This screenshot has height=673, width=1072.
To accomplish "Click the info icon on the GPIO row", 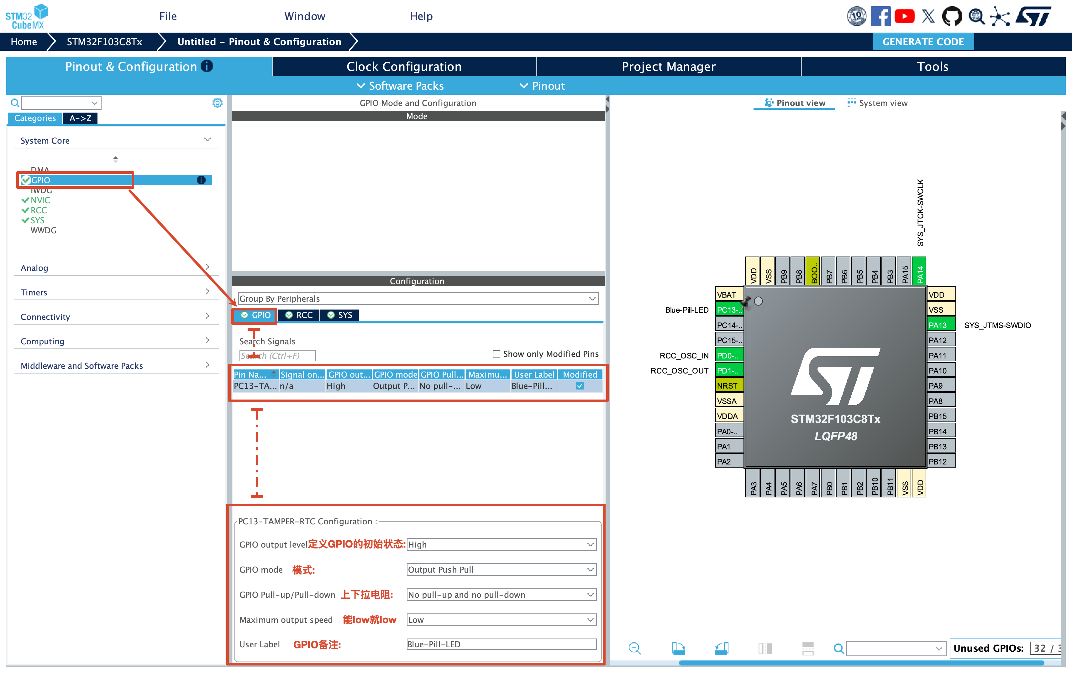I will click(201, 180).
